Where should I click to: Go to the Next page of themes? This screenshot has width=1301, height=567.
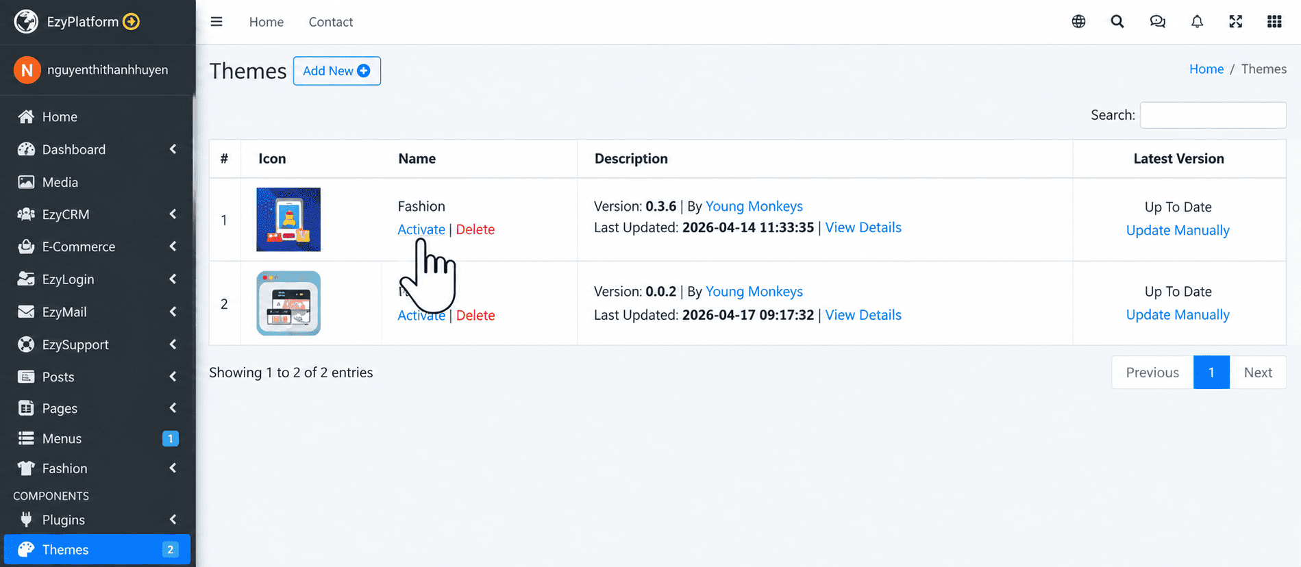[x=1258, y=373]
